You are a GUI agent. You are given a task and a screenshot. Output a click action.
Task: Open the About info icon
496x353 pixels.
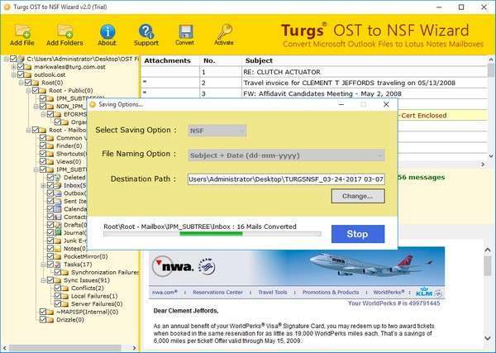(107, 31)
